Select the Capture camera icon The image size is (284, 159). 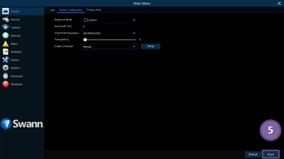pyautogui.click(x=6, y=27)
